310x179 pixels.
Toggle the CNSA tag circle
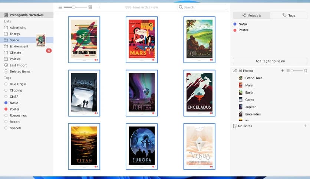pos(6,97)
